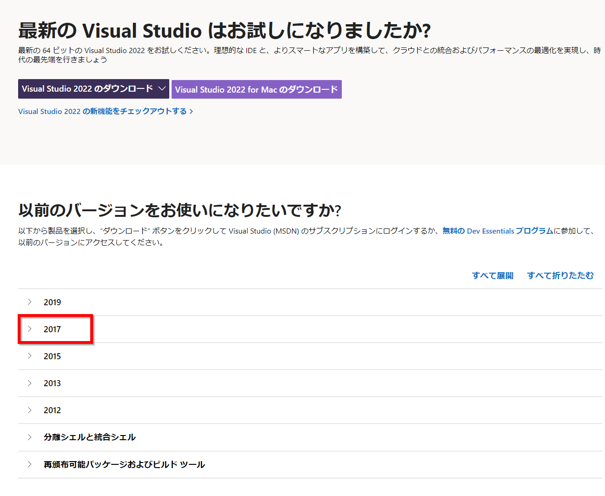Expand 分離シェルと統合シェル section chevron
The width and height of the screenshot is (605, 496).
click(30, 437)
